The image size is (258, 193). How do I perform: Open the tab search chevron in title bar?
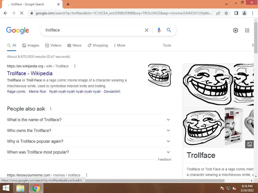point(227,4)
